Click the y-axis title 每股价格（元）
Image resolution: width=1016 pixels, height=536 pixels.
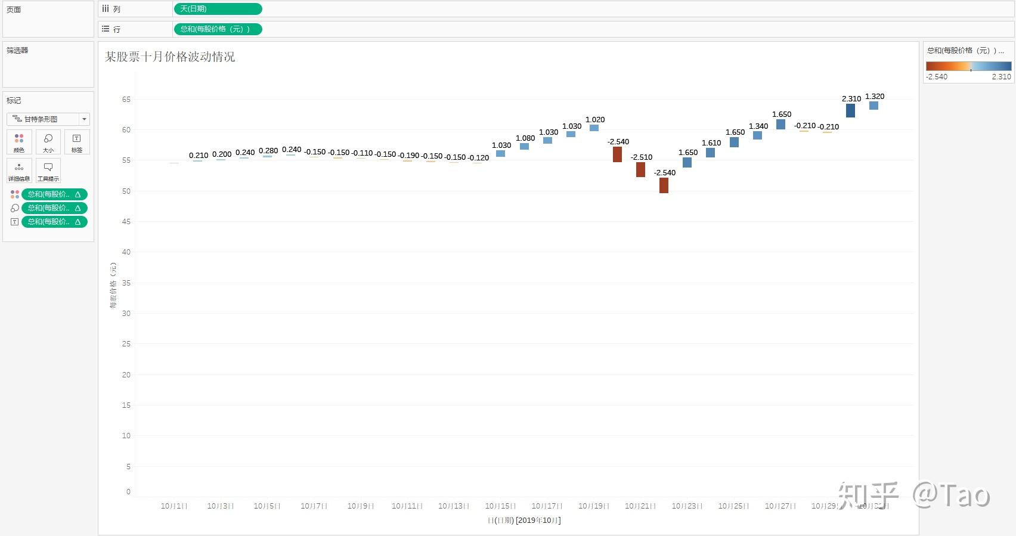click(x=113, y=286)
